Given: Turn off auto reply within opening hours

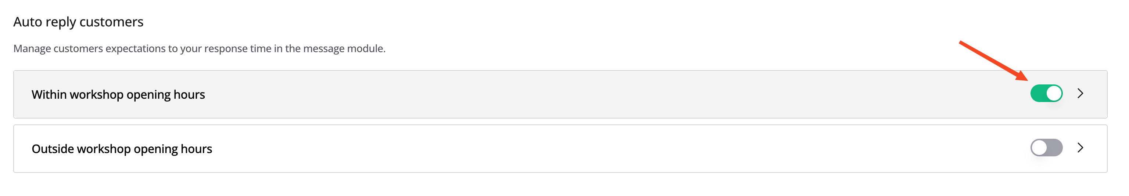Looking at the screenshot, I should pos(1046,93).
